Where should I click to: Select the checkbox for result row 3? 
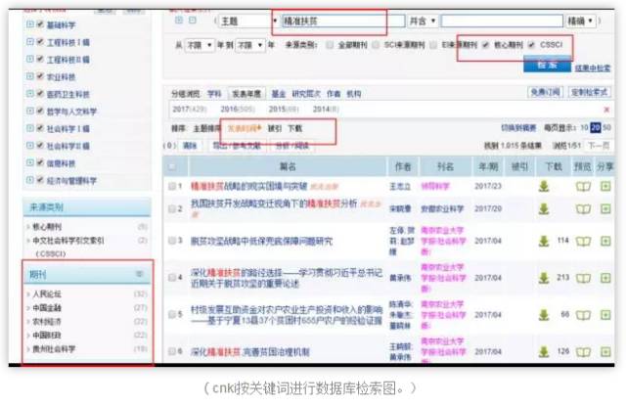[173, 240]
